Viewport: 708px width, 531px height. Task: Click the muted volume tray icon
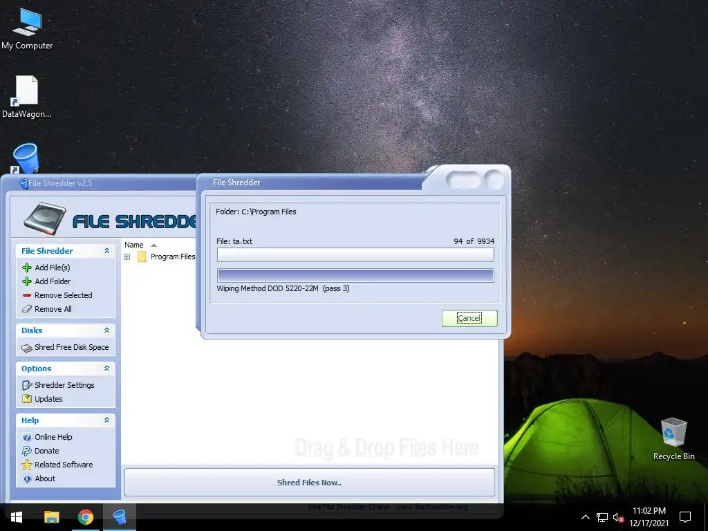coord(618,517)
